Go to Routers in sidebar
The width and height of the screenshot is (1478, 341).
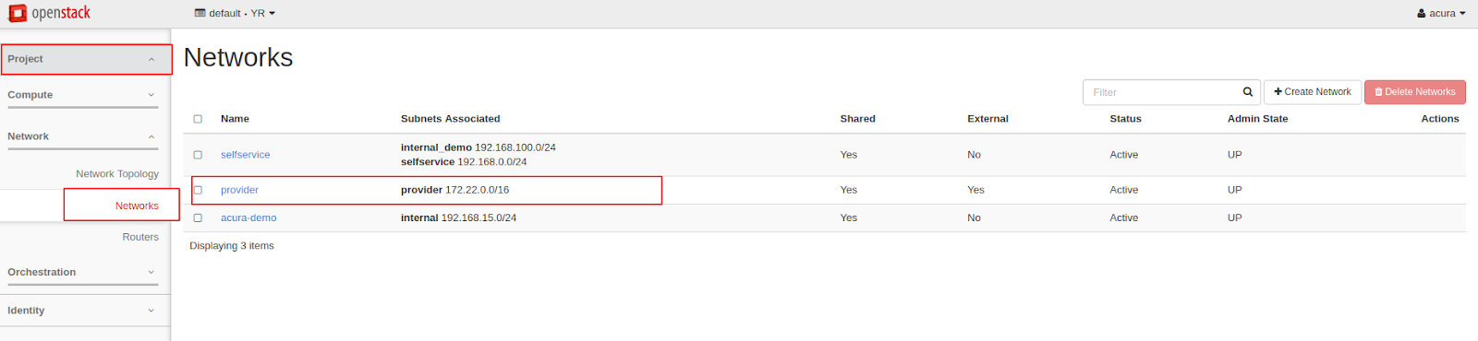pyautogui.click(x=140, y=237)
